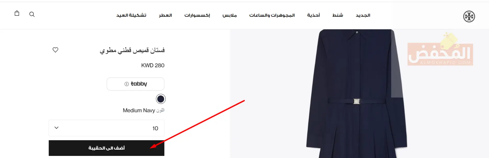489x158 pixels.
Task: Click the navy dress product image
Action: 357,94
